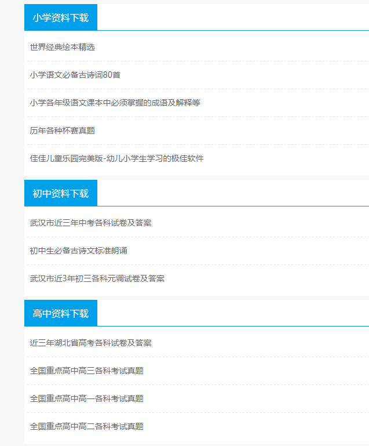Click the 初中生必备古诗文标准朗诵 link
This screenshot has width=369, height=446.
pos(79,251)
